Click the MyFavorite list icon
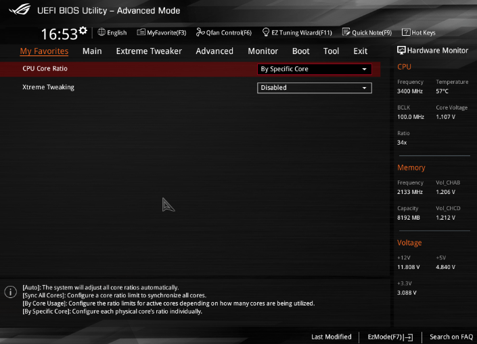 (141, 32)
